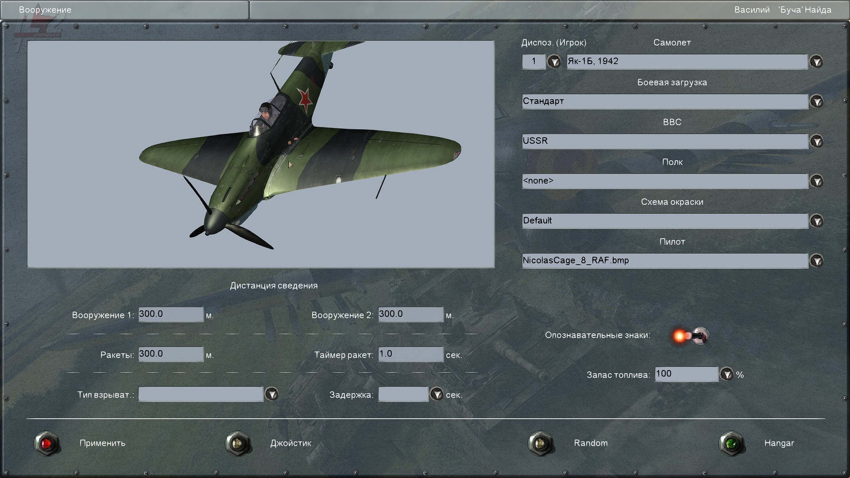
Task: Open the Самолет aircraft dropdown arrow
Action: pos(816,62)
